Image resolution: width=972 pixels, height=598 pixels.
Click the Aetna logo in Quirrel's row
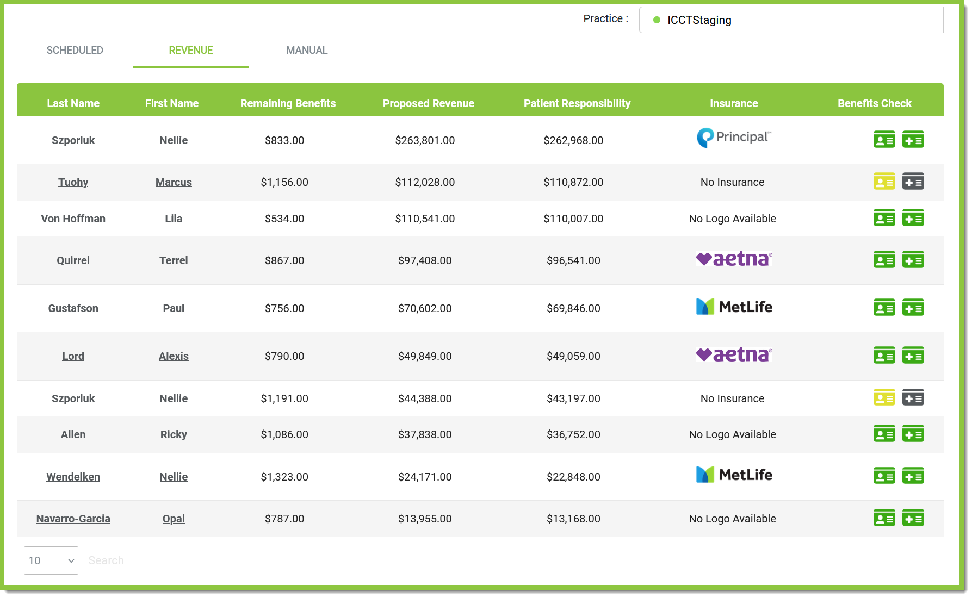pyautogui.click(x=733, y=259)
